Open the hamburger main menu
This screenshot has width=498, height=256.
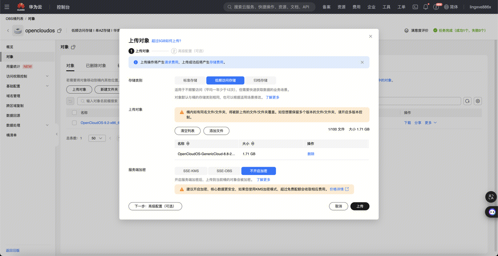click(x=7, y=7)
